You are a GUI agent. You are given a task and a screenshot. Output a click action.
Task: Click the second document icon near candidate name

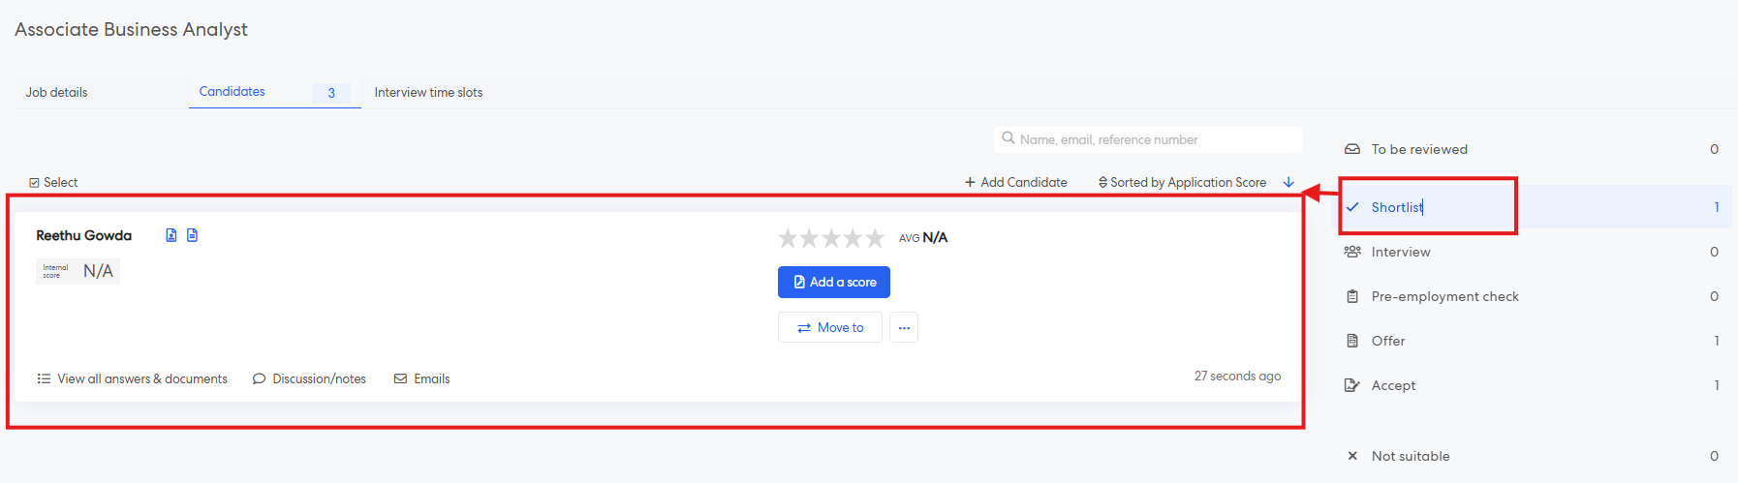click(193, 235)
